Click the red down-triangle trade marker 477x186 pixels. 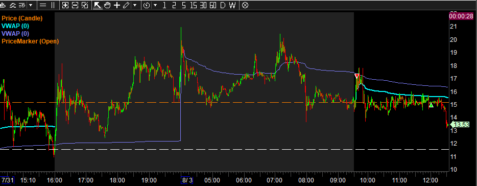point(357,76)
